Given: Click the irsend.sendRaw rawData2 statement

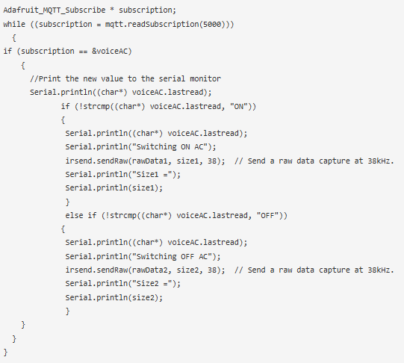Looking at the screenshot, I should 146,270.
